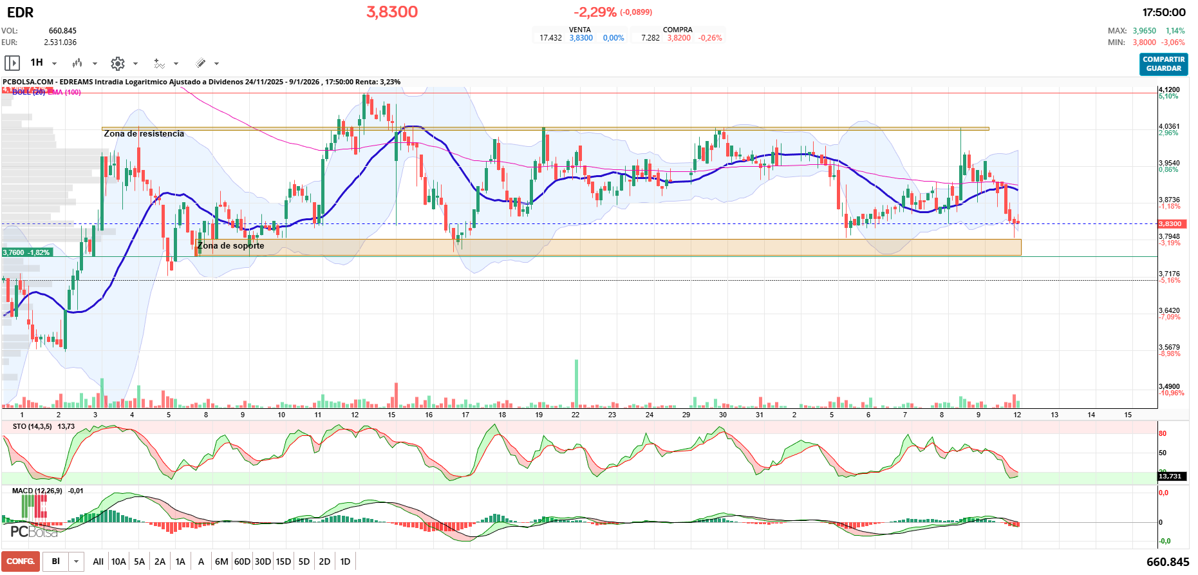The width and height of the screenshot is (1198, 575).
Task: Expand the 1H timeframe dropdown
Action: 54,64
